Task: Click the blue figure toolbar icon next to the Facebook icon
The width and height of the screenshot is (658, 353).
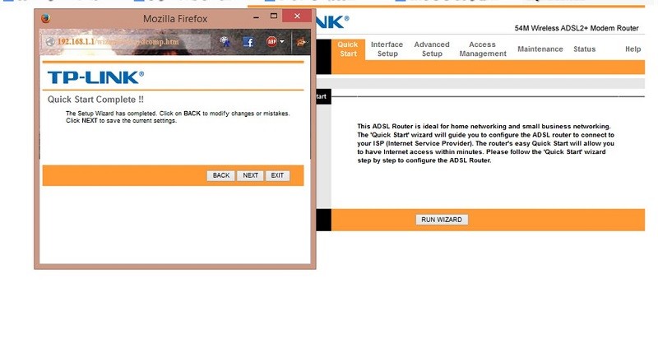Action: click(x=225, y=42)
